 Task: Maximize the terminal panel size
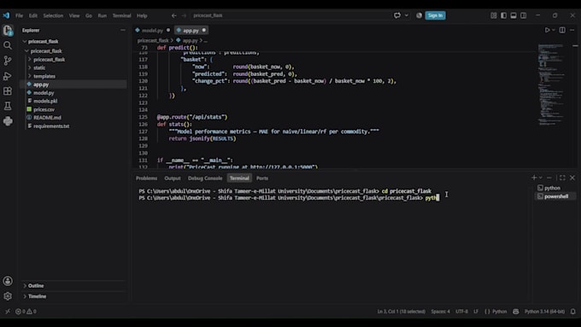pyautogui.click(x=562, y=178)
